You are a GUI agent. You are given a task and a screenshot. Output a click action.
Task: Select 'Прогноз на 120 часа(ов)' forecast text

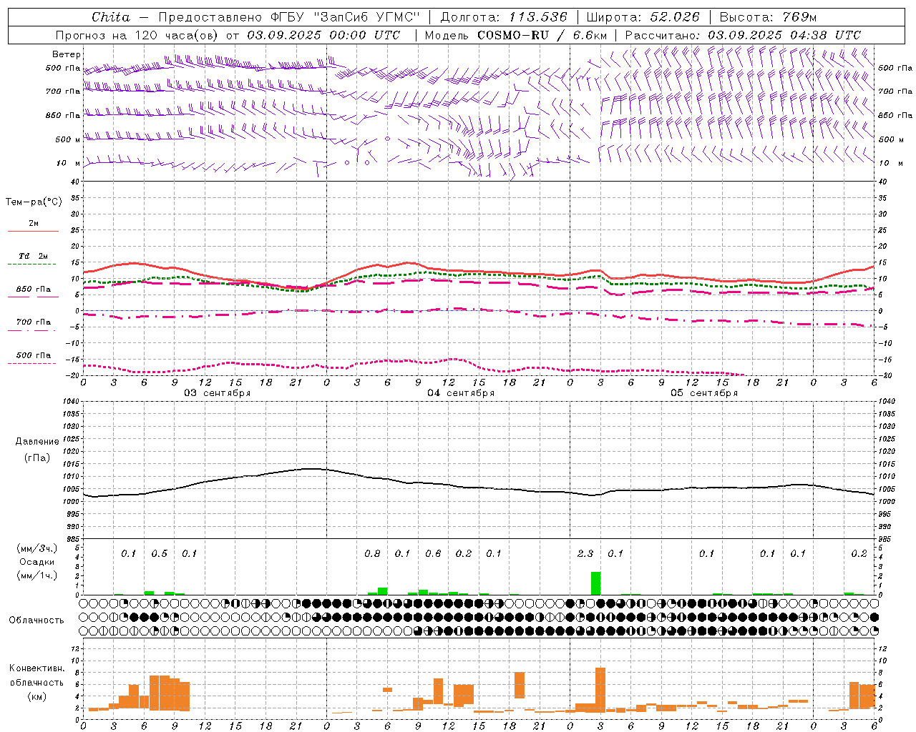click(138, 35)
